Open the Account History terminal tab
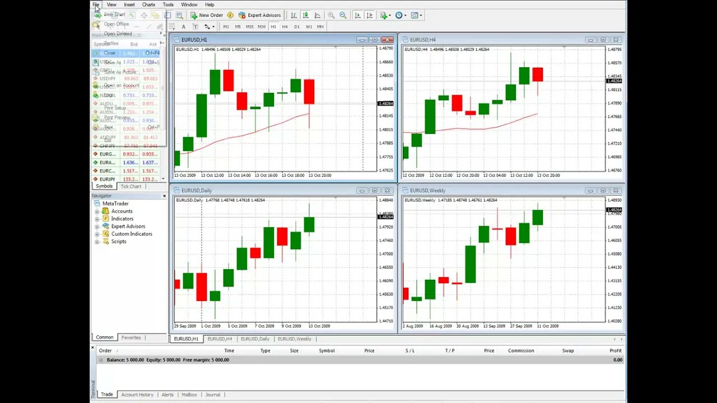This screenshot has height=403, width=717. click(x=137, y=395)
